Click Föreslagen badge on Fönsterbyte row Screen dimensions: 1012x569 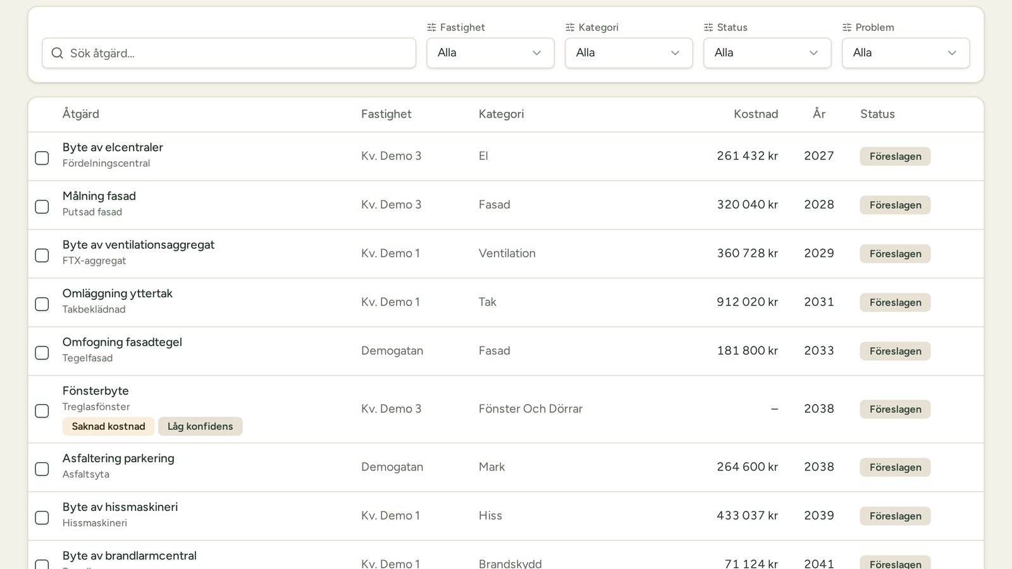pos(895,409)
